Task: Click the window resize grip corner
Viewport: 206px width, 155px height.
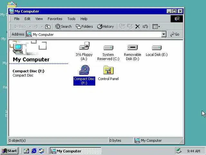Action: point(182,141)
